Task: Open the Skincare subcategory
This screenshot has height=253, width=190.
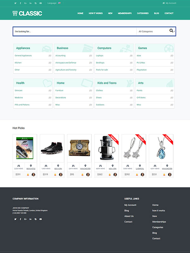Action: coord(18,90)
